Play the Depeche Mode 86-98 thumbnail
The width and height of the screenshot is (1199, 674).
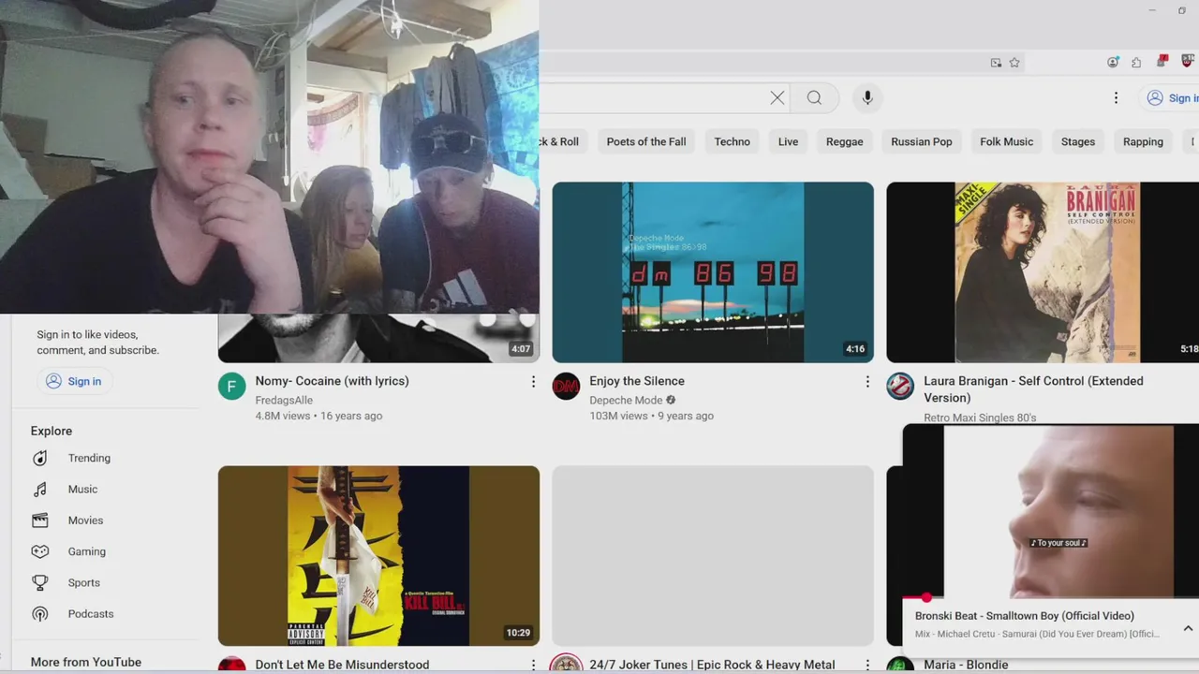[713, 272]
